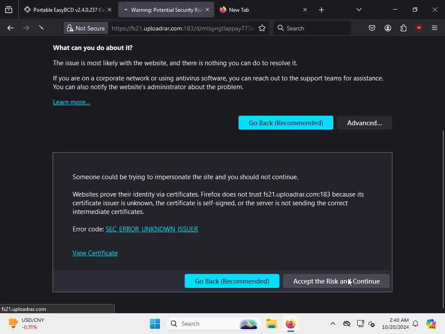Open the Learn more... link
445x334 pixels.
click(x=72, y=102)
